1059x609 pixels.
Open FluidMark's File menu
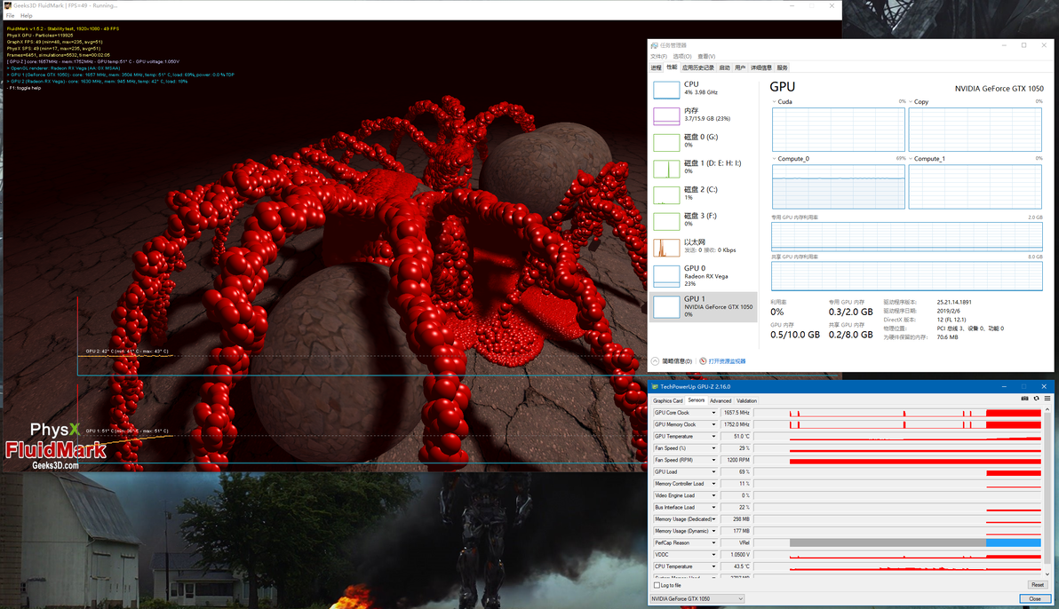coord(10,15)
